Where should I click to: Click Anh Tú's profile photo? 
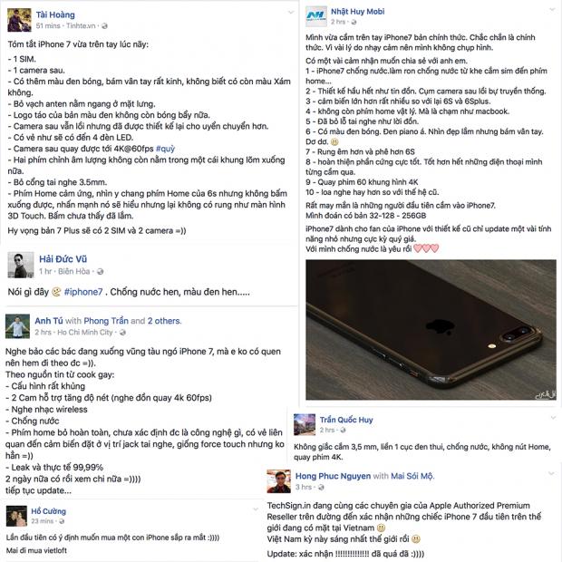click(x=17, y=326)
